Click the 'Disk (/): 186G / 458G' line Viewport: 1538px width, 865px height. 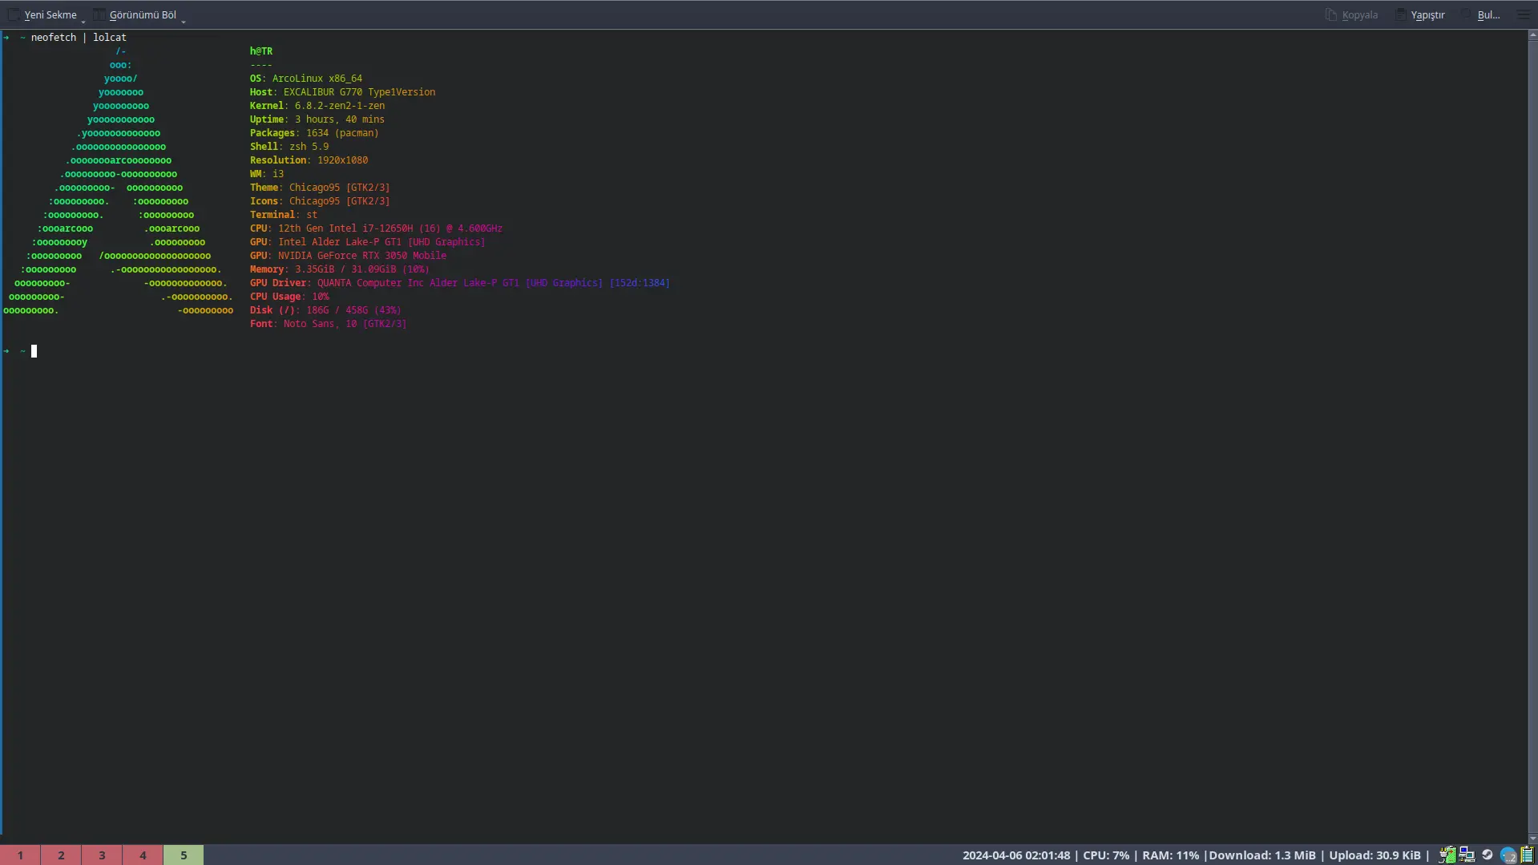tap(325, 310)
